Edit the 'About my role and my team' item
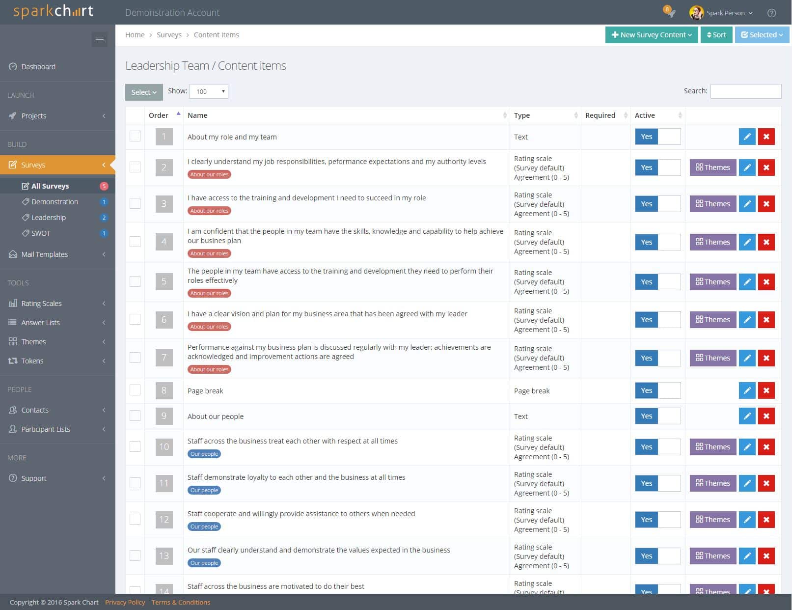The image size is (792, 610). tap(747, 137)
